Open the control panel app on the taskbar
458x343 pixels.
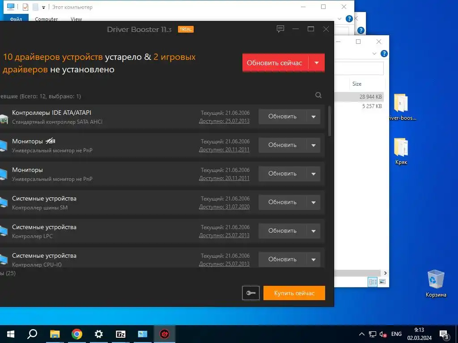pos(143,334)
